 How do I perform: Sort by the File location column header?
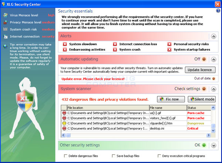pyautogui.click(x=108, y=108)
